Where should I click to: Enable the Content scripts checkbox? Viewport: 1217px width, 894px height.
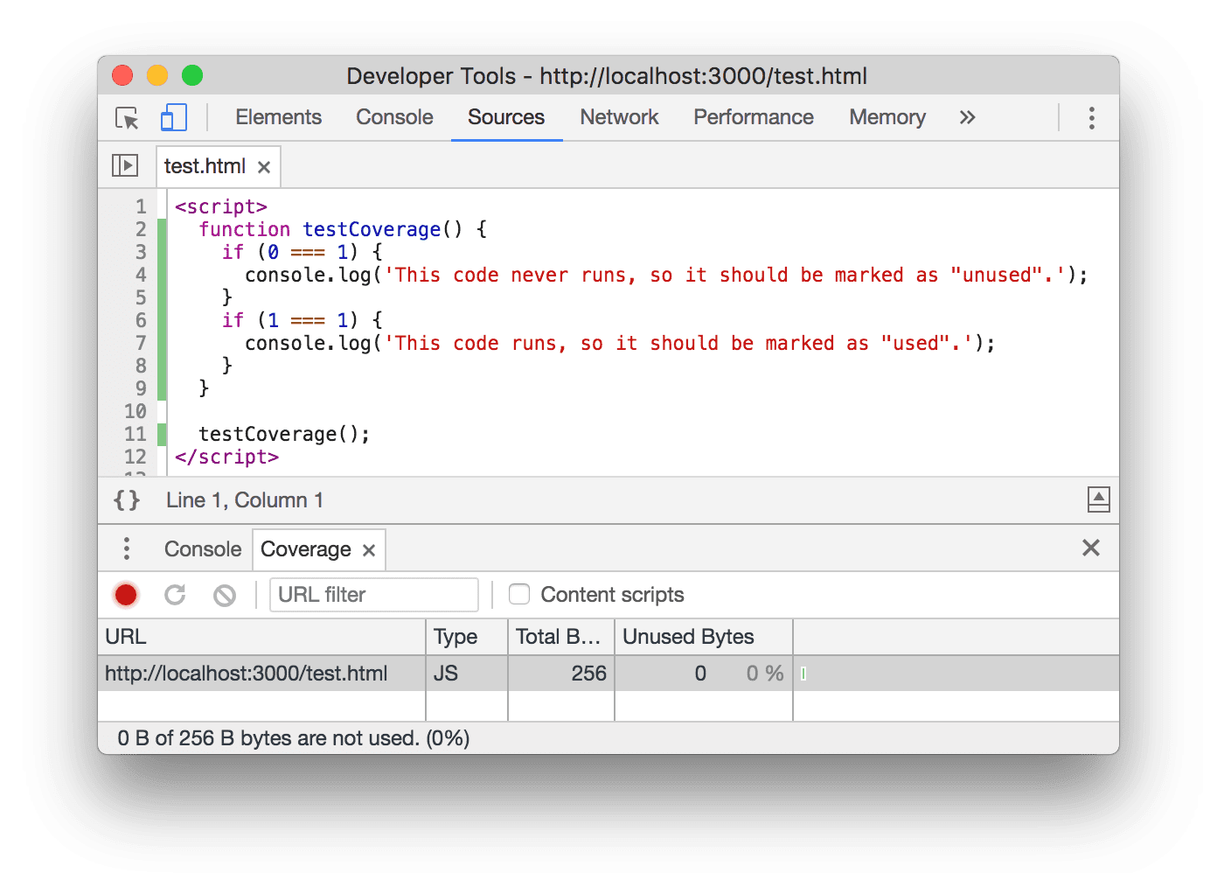click(x=519, y=594)
